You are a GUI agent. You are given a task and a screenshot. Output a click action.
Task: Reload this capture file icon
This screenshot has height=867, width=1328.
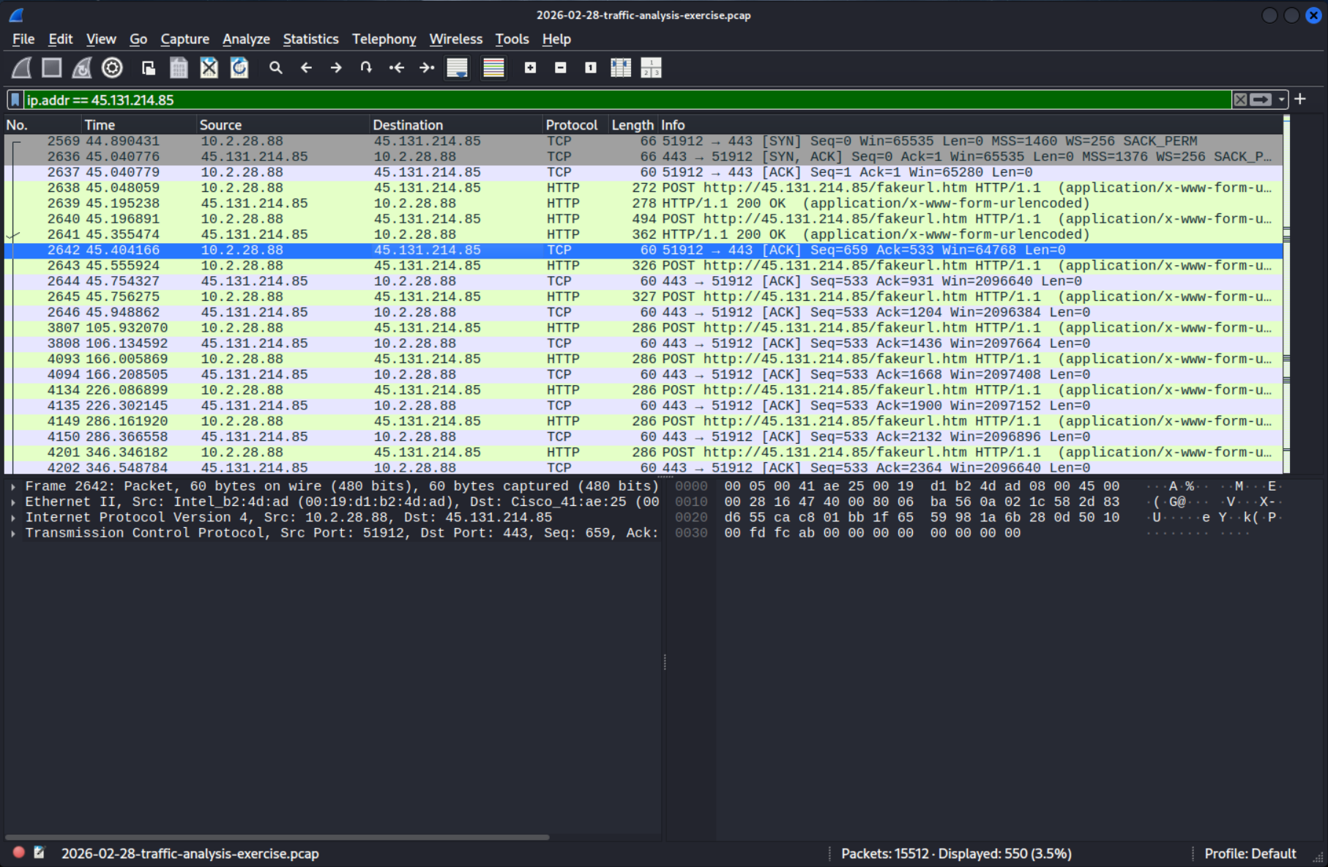239,68
